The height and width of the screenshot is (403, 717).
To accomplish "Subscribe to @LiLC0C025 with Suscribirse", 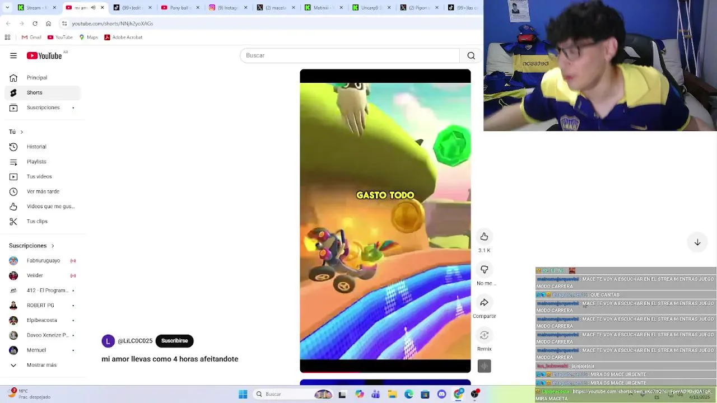I will [174, 341].
